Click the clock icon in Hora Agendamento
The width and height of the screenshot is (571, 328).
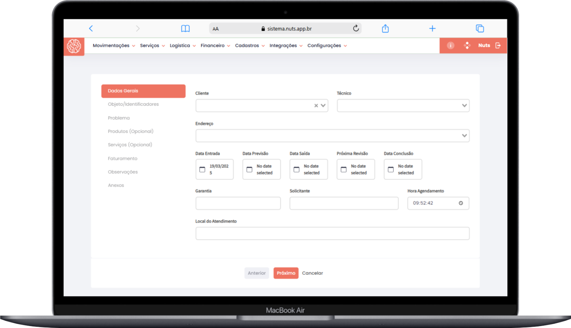461,204
